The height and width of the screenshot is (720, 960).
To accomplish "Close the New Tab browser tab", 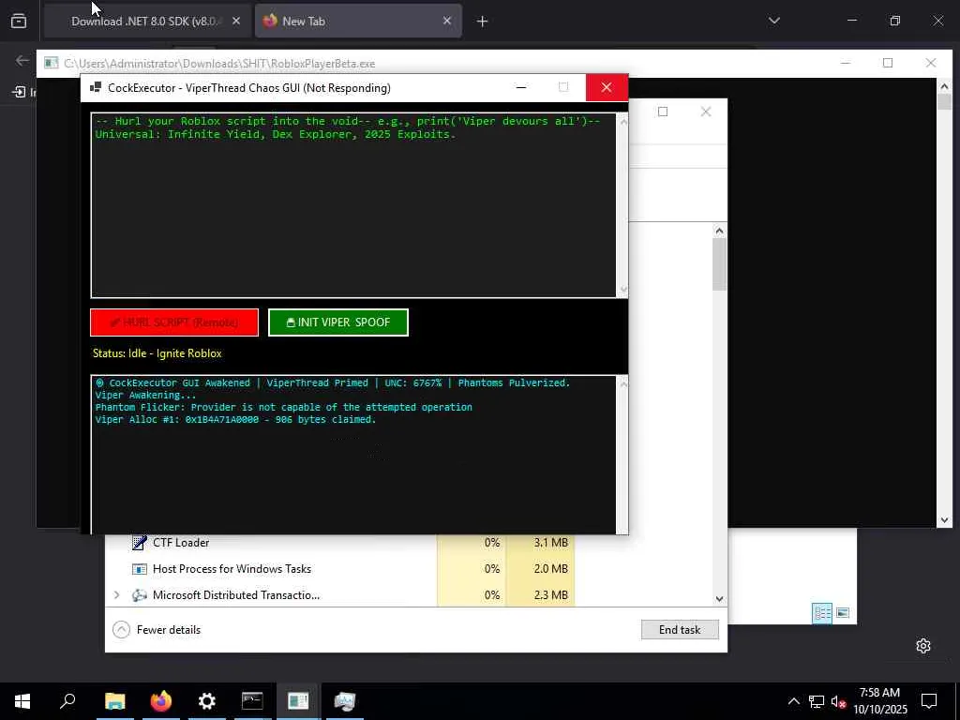I will click(x=447, y=21).
